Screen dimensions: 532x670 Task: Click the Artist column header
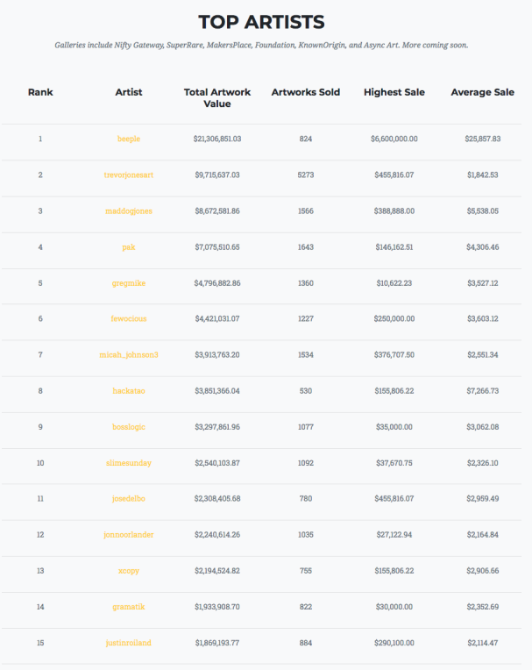129,92
